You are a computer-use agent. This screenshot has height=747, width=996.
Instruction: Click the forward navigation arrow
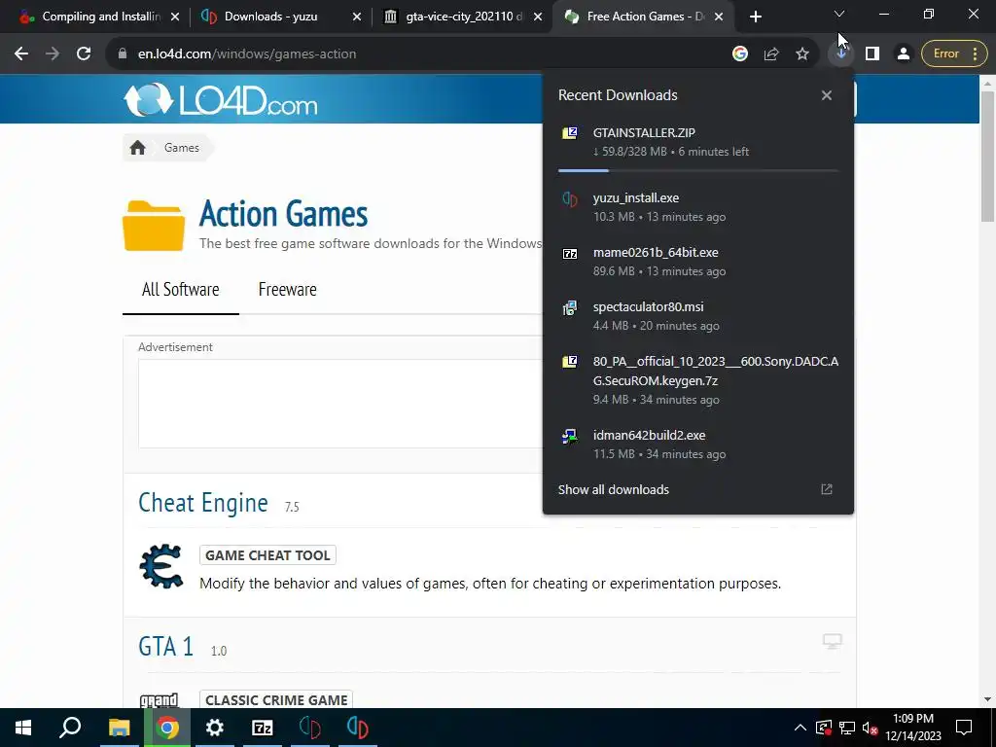[53, 54]
